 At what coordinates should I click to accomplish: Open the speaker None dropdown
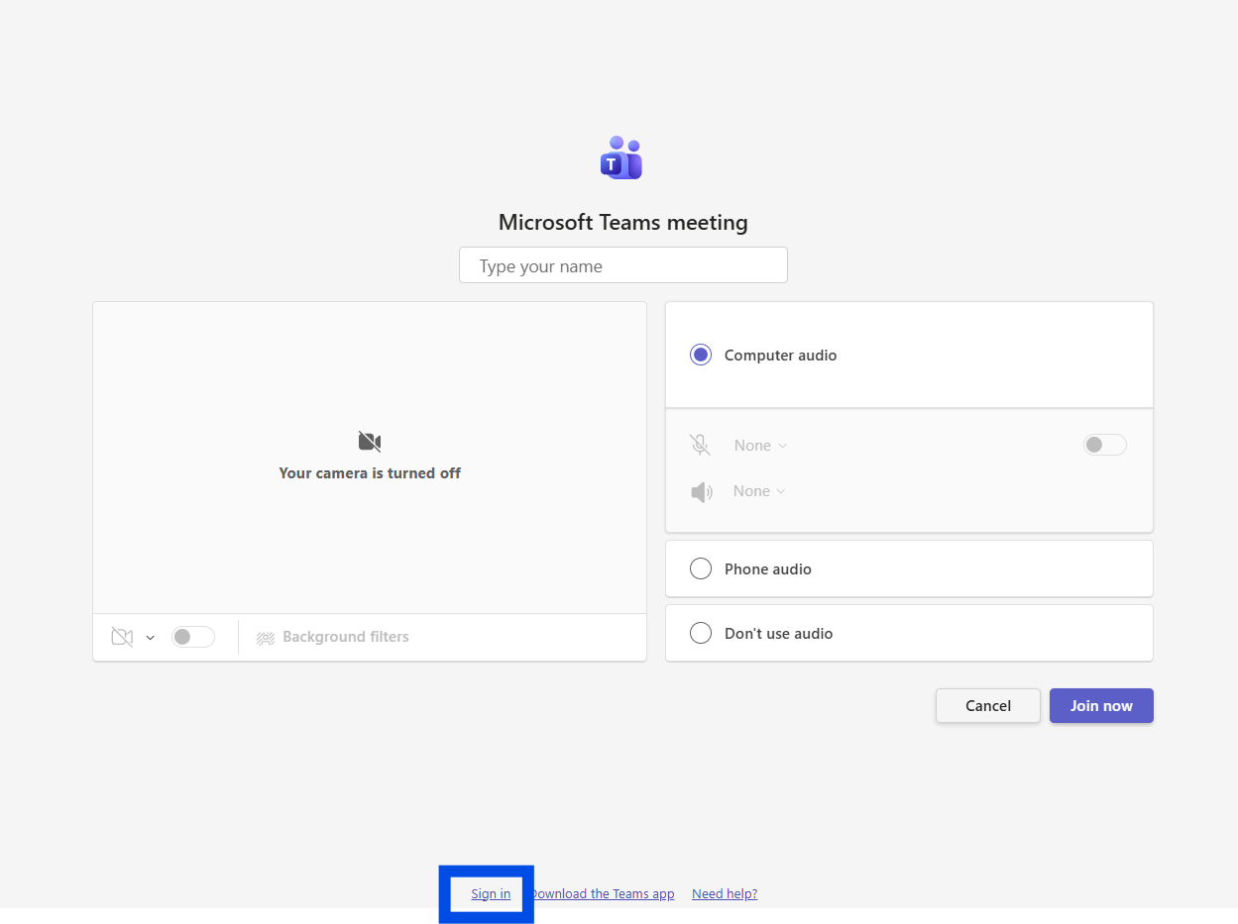[759, 491]
